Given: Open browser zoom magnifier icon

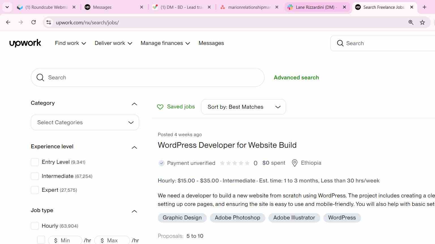Looking at the screenshot, I should coord(411,22).
